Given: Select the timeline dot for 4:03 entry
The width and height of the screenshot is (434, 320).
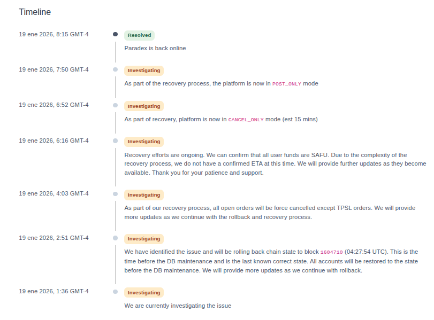Looking at the screenshot, I should coord(116,194).
